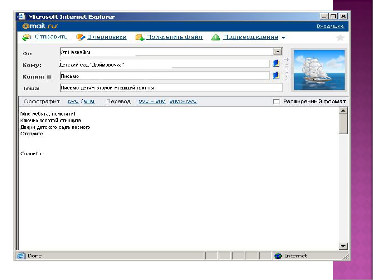Open the Подтверждение link

pyautogui.click(x=251, y=37)
